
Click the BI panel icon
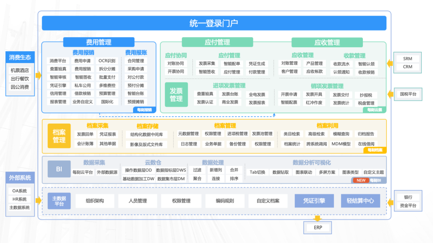(x=59, y=169)
